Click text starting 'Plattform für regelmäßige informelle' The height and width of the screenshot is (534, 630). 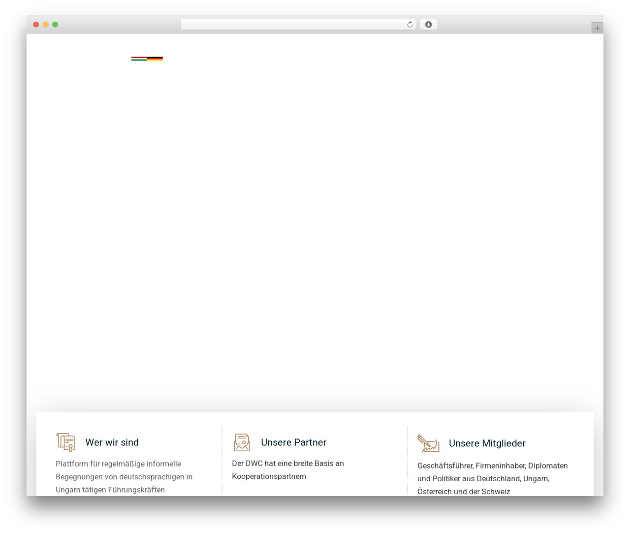tap(124, 477)
